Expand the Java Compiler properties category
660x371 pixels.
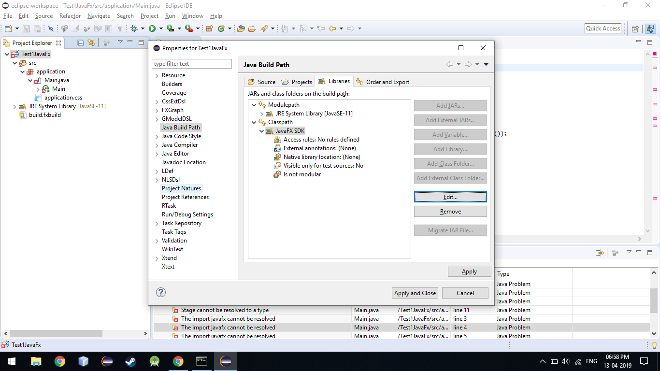(x=157, y=145)
